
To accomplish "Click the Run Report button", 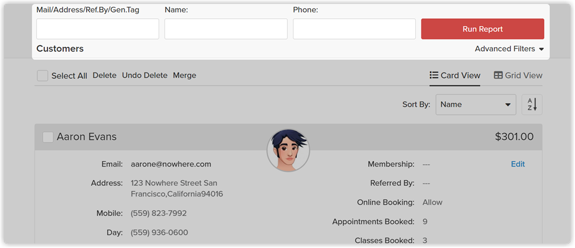I will point(482,29).
